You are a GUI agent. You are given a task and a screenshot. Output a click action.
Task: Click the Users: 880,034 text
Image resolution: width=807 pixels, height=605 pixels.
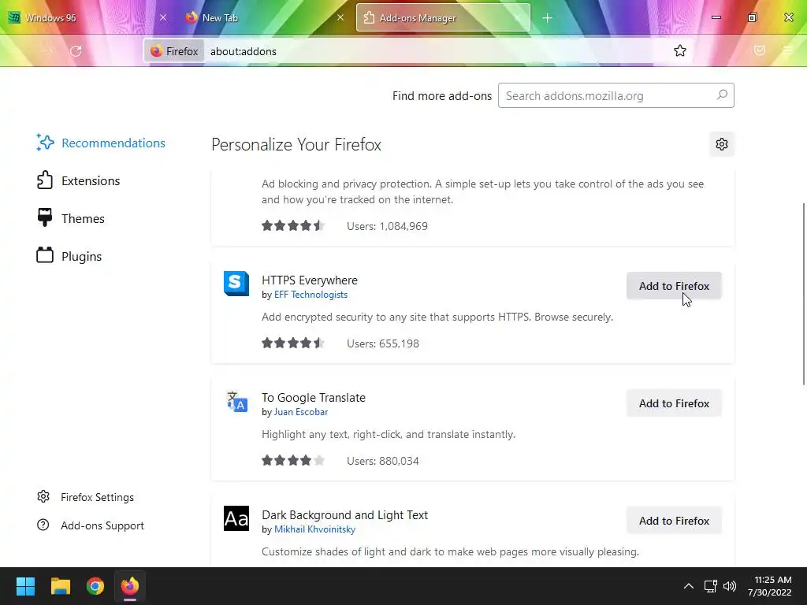pyautogui.click(x=383, y=461)
